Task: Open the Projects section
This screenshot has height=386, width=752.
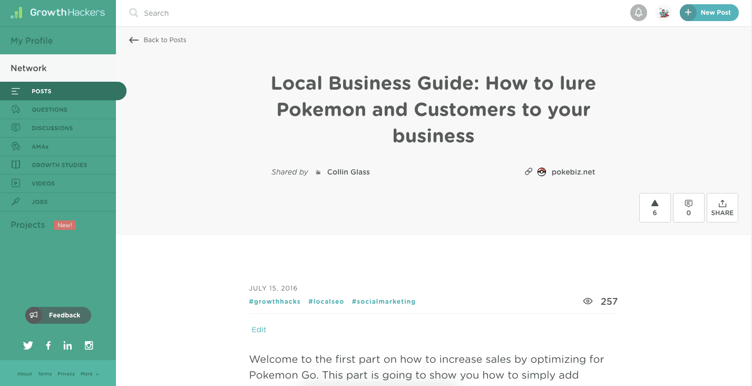Action: tap(28, 225)
